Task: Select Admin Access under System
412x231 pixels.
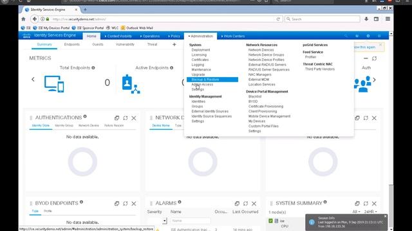Action: pyautogui.click(x=202, y=84)
